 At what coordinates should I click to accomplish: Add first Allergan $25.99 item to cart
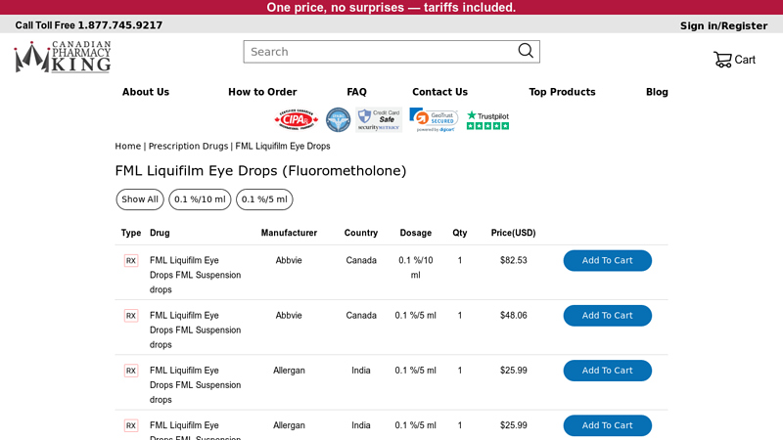607,371
